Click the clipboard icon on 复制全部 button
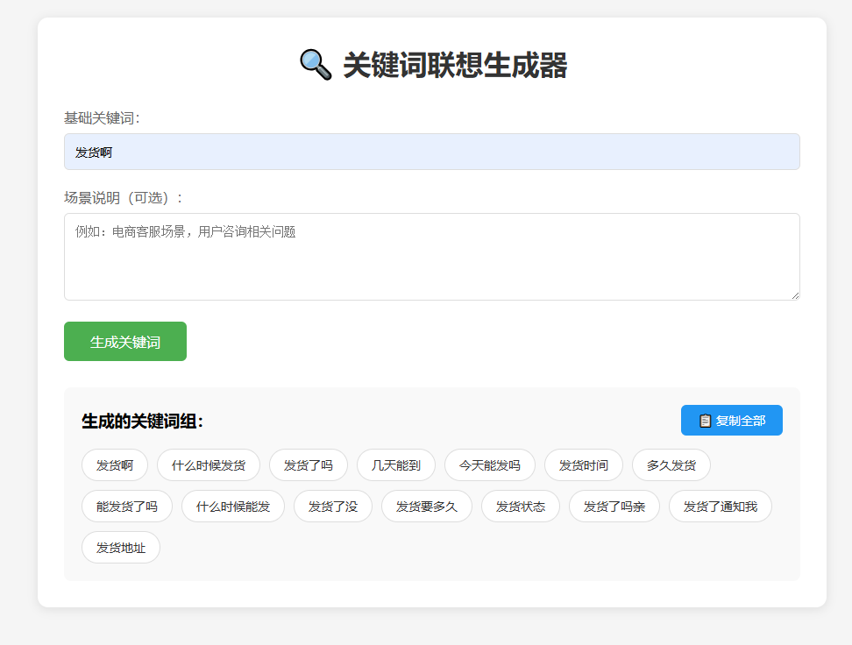 [x=705, y=421]
